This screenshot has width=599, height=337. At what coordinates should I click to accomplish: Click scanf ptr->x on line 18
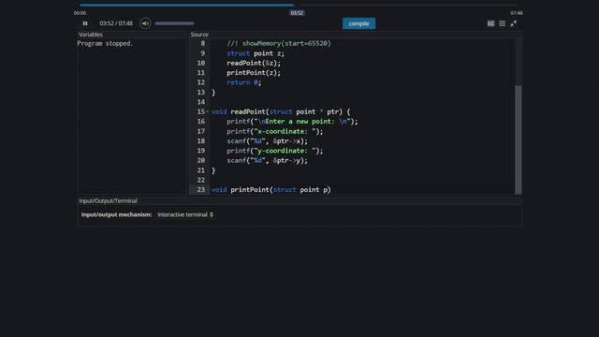[x=267, y=141]
